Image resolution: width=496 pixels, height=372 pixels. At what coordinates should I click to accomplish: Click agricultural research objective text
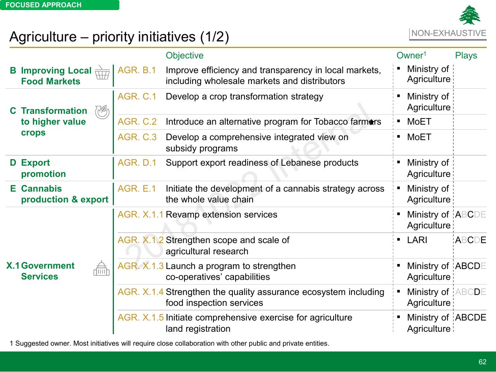pos(227,245)
